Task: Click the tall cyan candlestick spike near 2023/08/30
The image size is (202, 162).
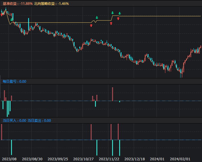Action: [x=29, y=24]
